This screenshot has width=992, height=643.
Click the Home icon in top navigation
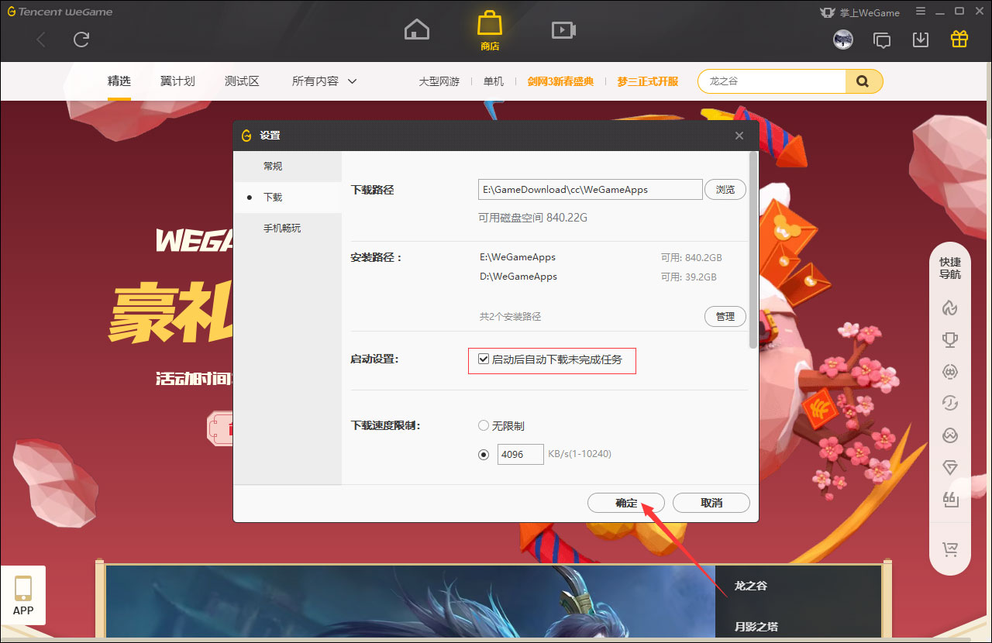[416, 29]
